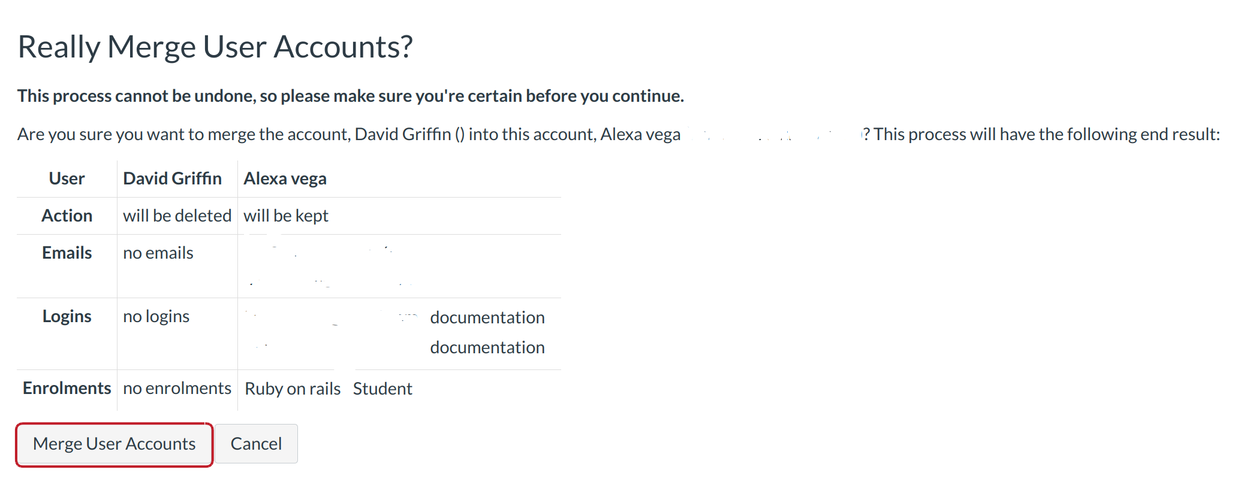Image resolution: width=1241 pixels, height=485 pixels.
Task: Click the 'will be deleted' action cell
Action: [x=177, y=216]
